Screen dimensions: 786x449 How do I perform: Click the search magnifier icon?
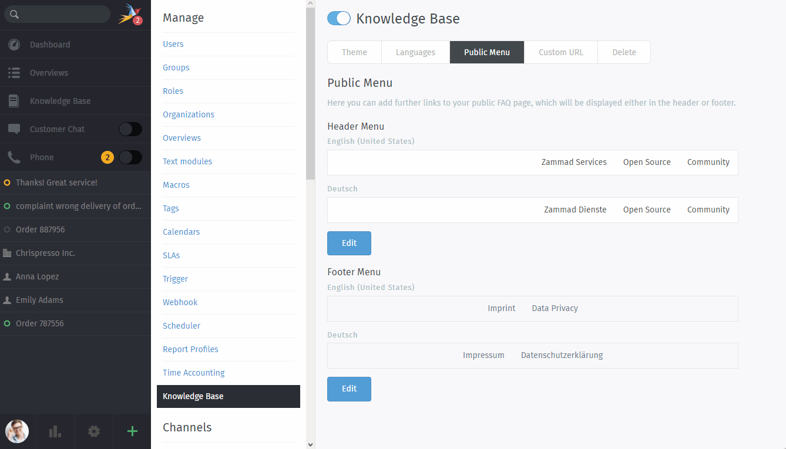click(x=15, y=15)
